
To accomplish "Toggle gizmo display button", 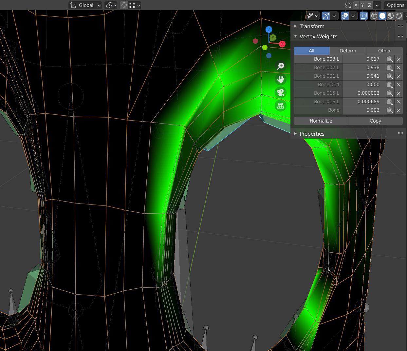I will pos(326,16).
